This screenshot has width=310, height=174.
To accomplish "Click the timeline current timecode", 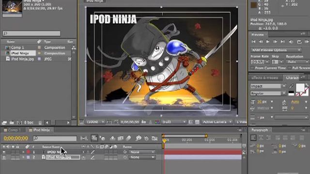I will click(16, 138).
